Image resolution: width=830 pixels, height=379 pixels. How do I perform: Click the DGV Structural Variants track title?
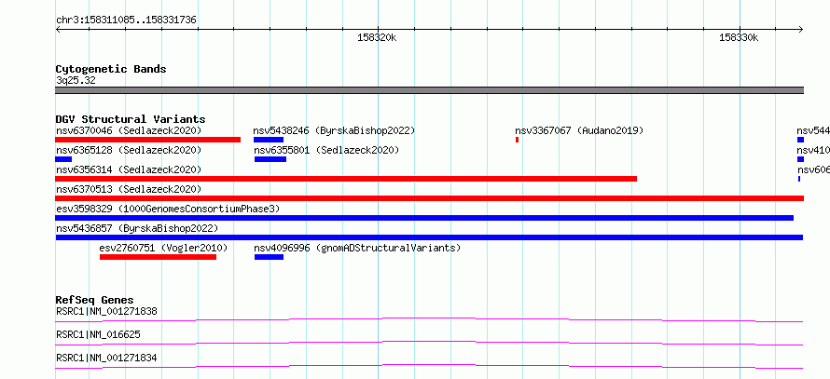[131, 119]
